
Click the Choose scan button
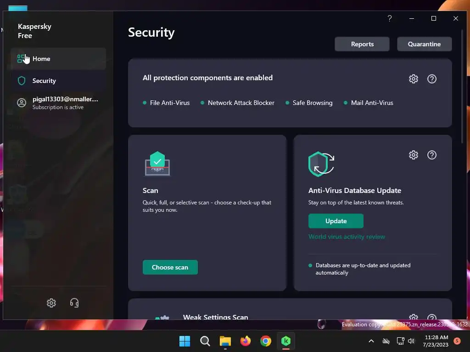[x=170, y=267]
